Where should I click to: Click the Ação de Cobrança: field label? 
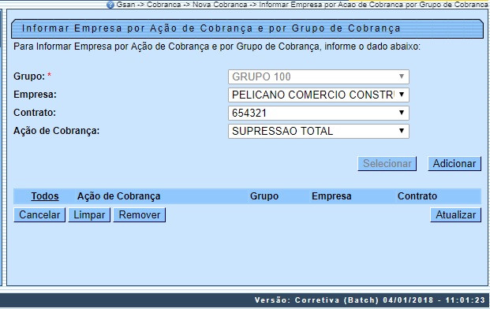56,131
